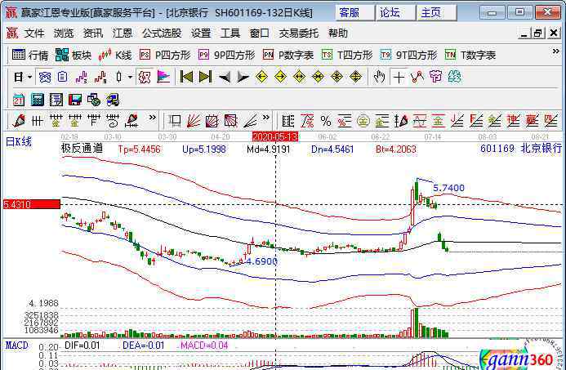Image resolution: width=566 pixels, height=370 pixels.
Task: Open the 公式选股 menu
Action: [x=162, y=33]
